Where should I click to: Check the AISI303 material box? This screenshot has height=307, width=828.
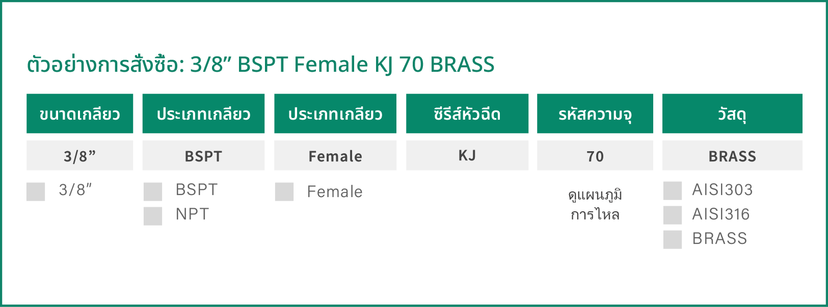coord(673,191)
